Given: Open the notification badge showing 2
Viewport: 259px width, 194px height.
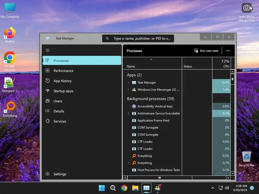Looking at the screenshot, I should pos(252,188).
